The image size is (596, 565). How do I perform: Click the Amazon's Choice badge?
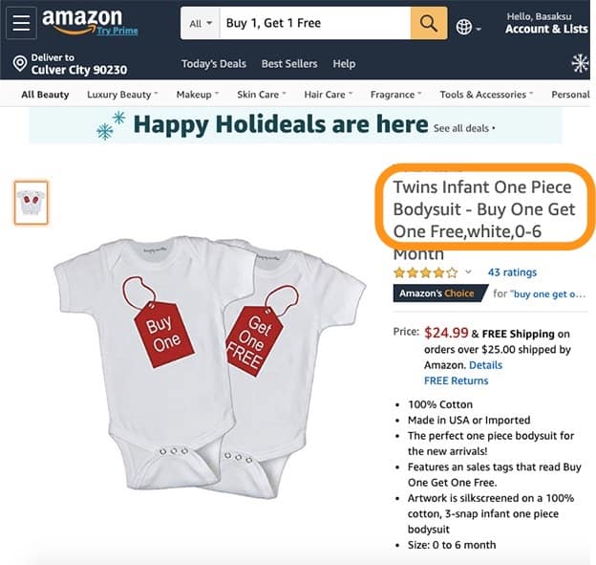[x=439, y=293]
